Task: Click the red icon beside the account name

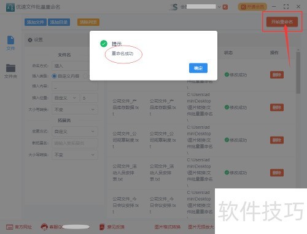Action: coord(225,7)
